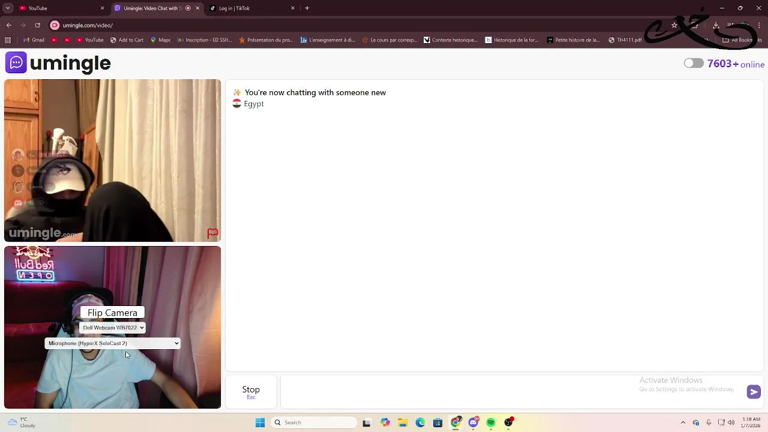Open Le cours par corresp... bookmark
768x432 pixels.
389,40
